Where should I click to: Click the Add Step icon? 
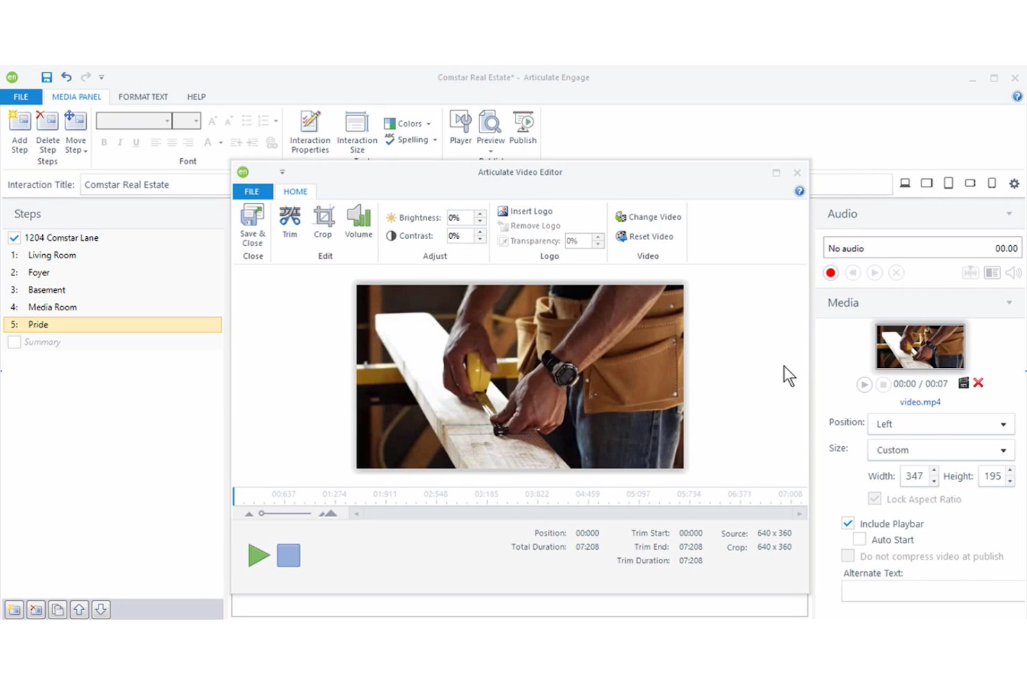coord(19,132)
